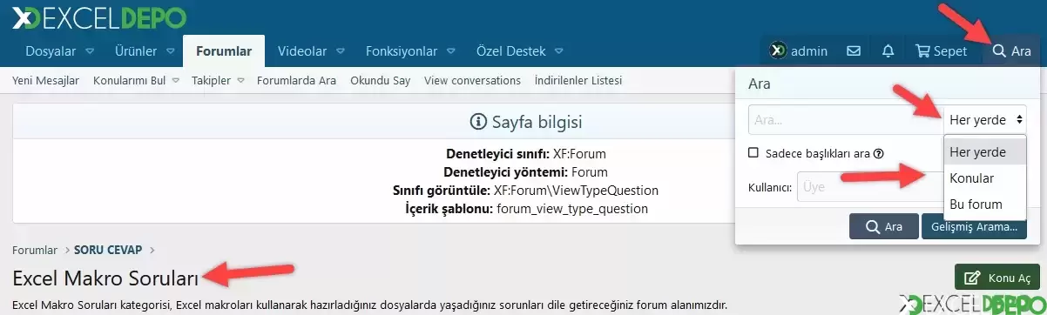The height and width of the screenshot is (315, 1047).
Task: Enable Sadece başlıkları ara checkbox
Action: pos(753,153)
